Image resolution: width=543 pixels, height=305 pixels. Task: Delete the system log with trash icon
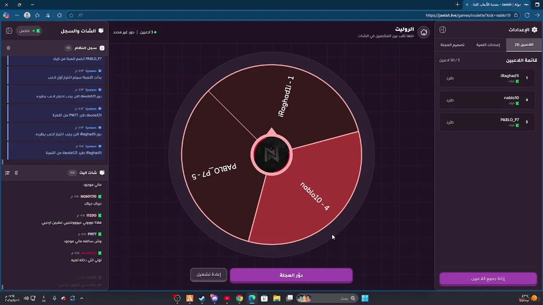(8, 48)
